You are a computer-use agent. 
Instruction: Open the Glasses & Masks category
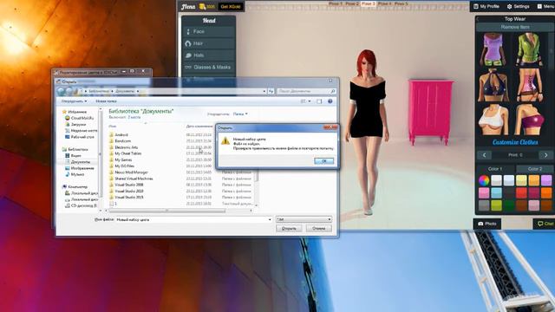208,68
